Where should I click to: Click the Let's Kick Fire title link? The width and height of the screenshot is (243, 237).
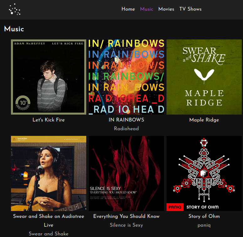(x=49, y=120)
